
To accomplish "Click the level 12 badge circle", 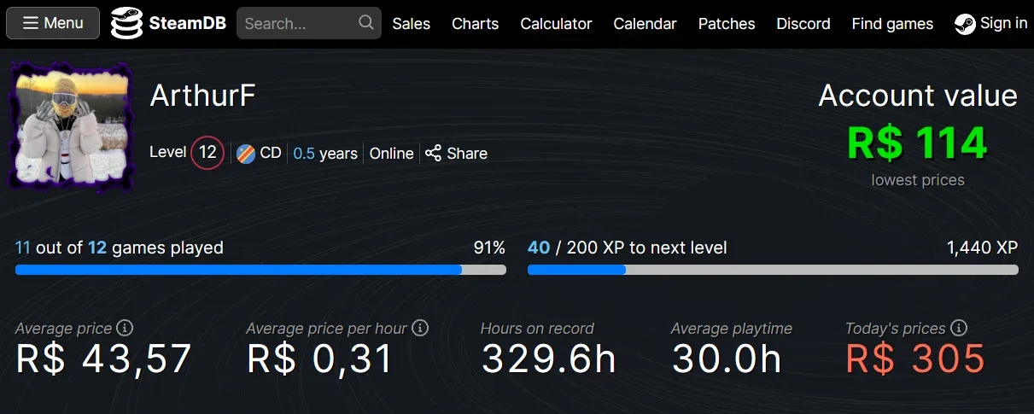I will point(207,153).
